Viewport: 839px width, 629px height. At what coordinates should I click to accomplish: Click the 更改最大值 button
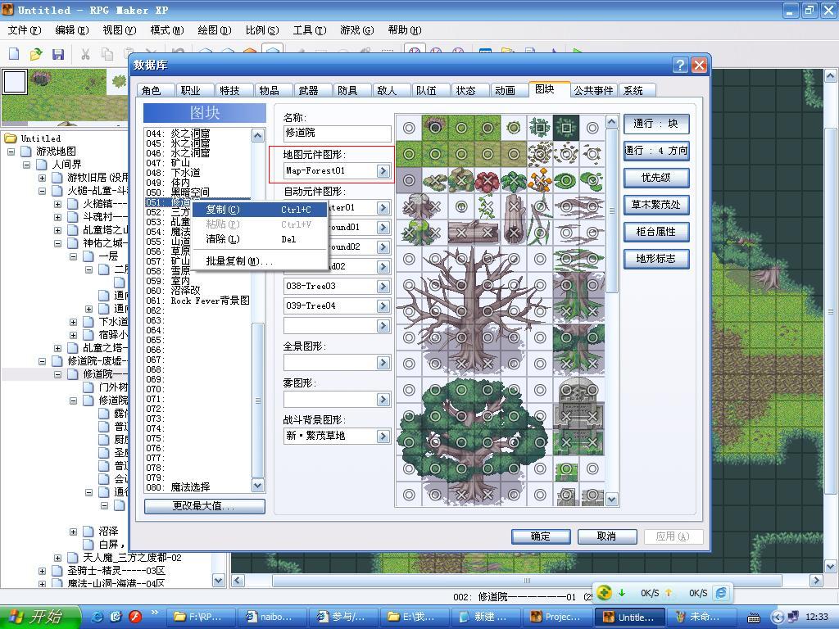204,506
